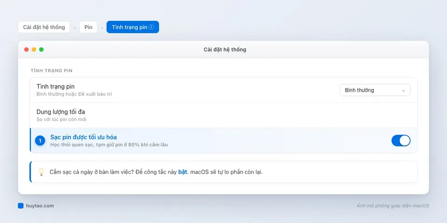Close the window with the red button
The image size is (447, 223).
[27, 50]
